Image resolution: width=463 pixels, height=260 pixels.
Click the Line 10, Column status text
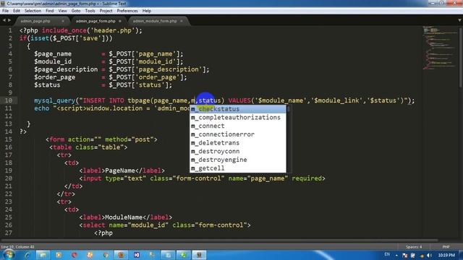tap(17, 247)
